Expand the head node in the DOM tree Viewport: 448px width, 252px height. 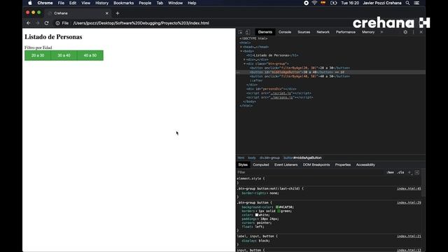tap(241, 47)
